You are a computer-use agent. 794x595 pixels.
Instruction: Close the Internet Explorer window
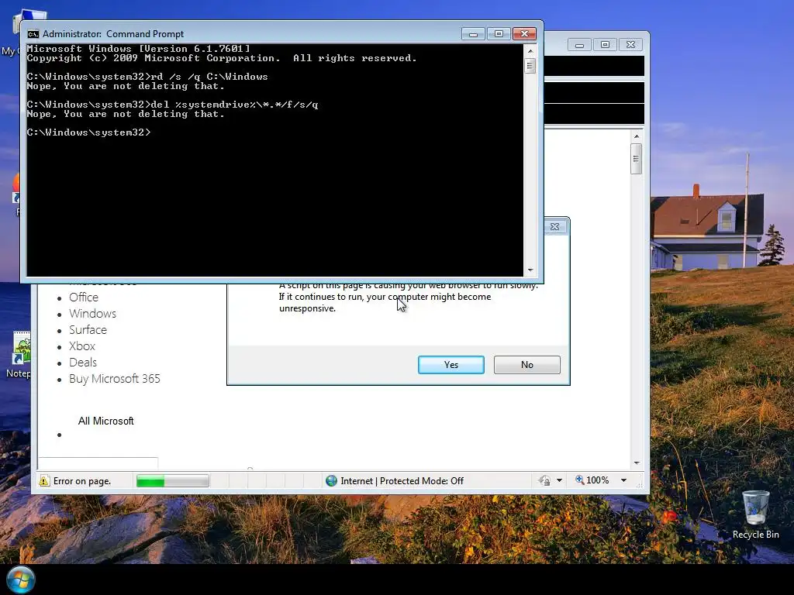[x=630, y=44]
